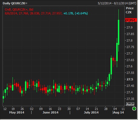Click the 27.8 price axis label
The width and height of the screenshot is (138, 120).
[130, 40]
